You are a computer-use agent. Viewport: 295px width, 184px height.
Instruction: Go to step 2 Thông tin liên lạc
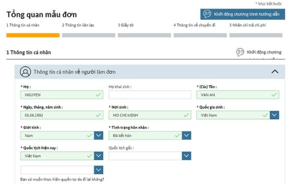pos(78,25)
